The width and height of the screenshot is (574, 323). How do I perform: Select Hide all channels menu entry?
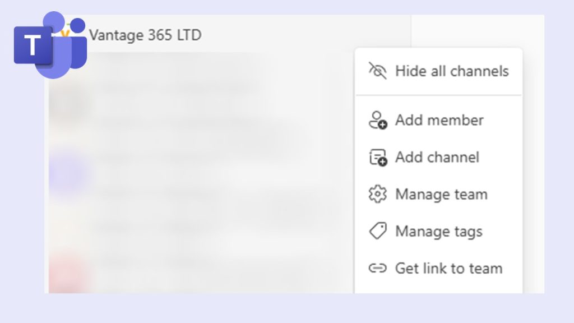click(x=438, y=71)
